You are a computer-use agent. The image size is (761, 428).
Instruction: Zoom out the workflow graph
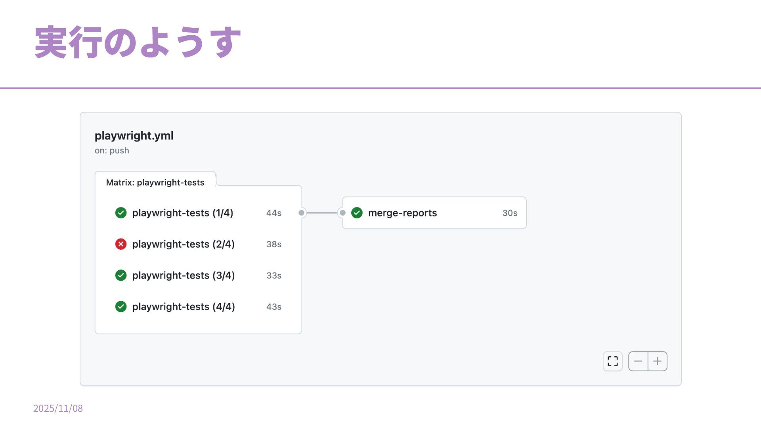tap(638, 361)
